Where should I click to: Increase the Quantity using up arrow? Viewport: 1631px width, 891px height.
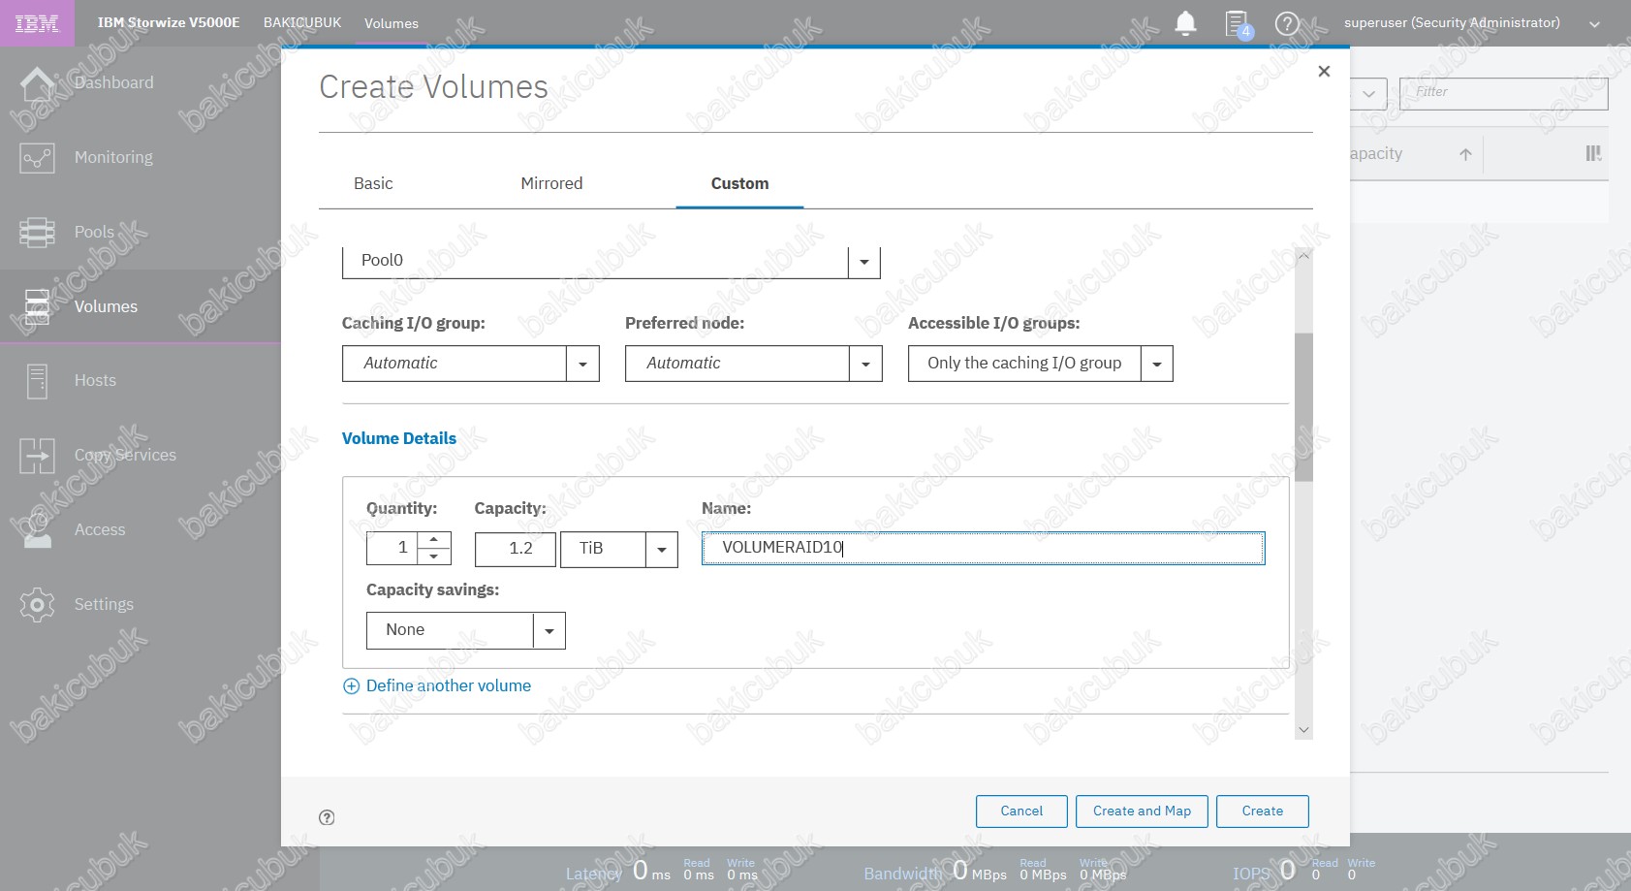[x=434, y=539]
